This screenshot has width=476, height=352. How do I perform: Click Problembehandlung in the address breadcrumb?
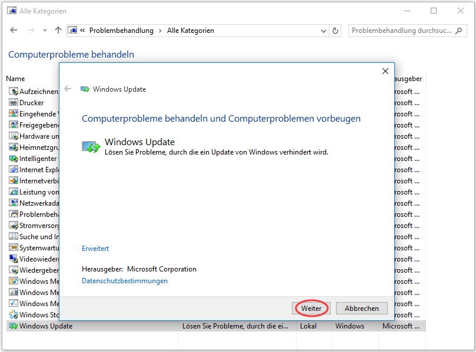121,31
